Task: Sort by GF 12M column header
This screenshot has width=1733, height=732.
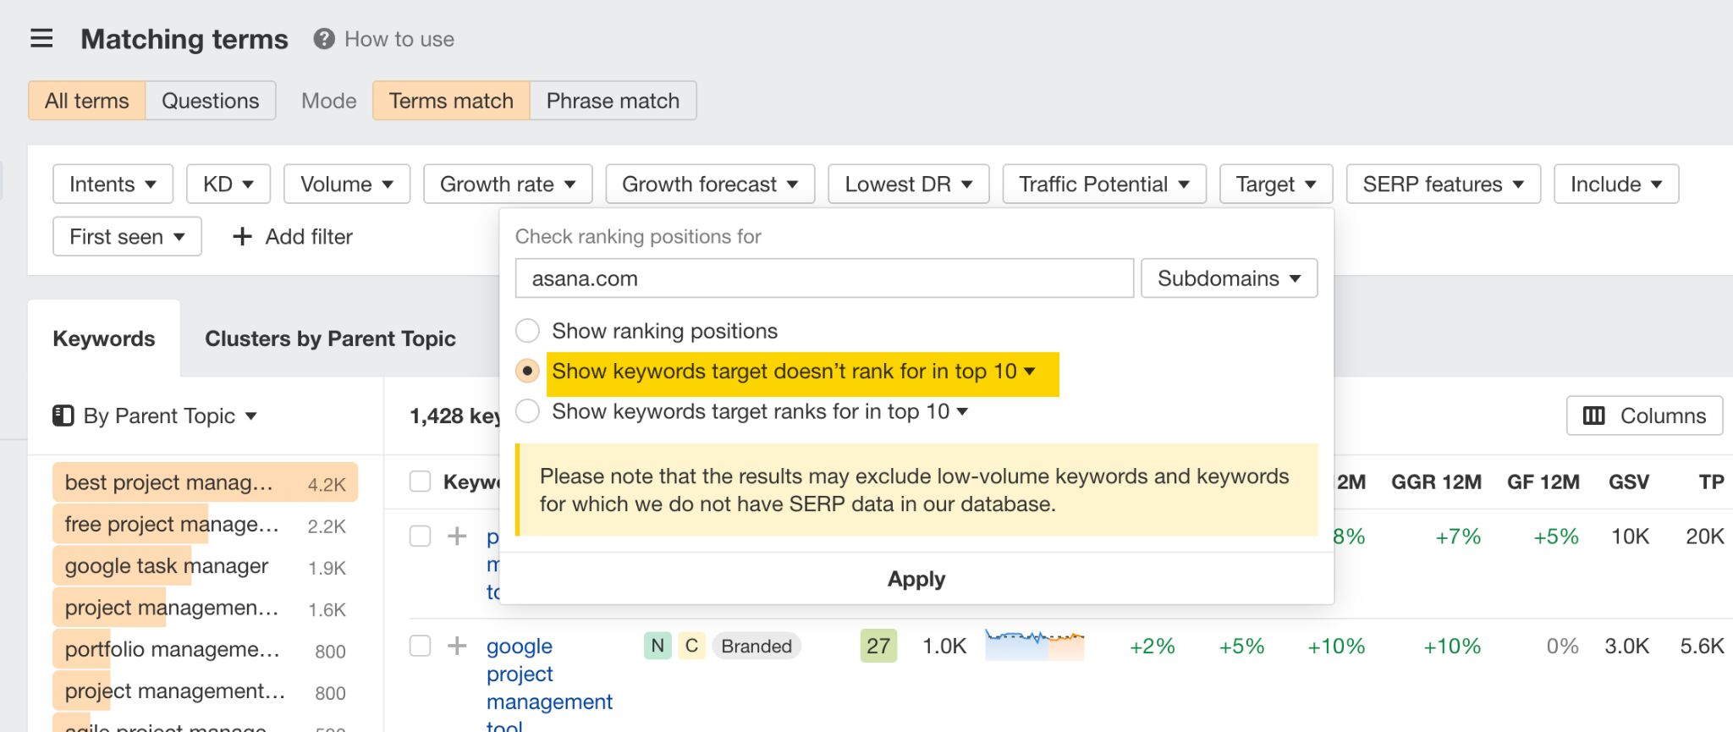Action: click(x=1543, y=482)
